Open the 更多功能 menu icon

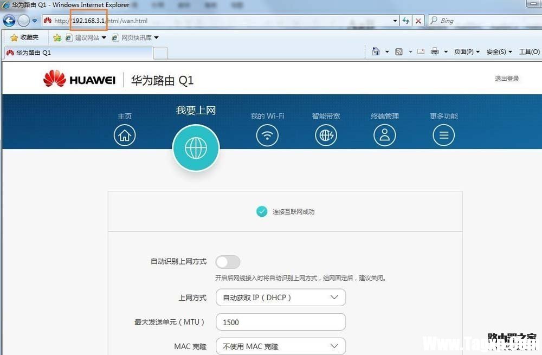point(443,135)
